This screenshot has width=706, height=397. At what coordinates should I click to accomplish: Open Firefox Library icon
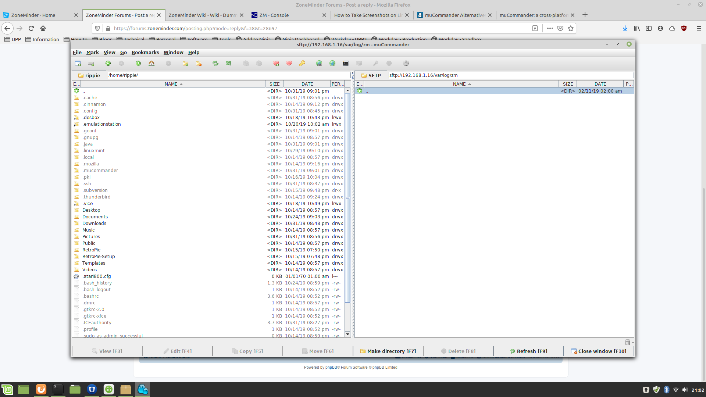tap(637, 28)
